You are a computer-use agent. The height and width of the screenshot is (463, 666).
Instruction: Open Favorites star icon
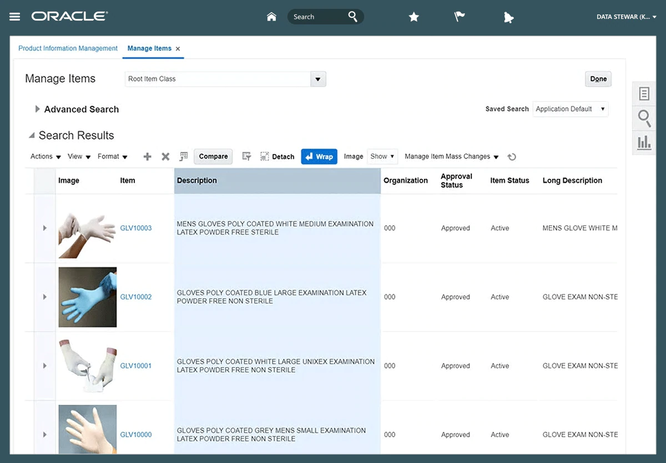point(413,17)
